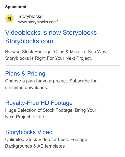Click the divider line above Royalty-Free HD Footage
Image resolution: width=125 pixels, height=157 pixels.
pyautogui.click(x=62, y=95)
